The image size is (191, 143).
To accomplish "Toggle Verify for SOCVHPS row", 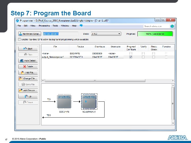I will (143, 53).
